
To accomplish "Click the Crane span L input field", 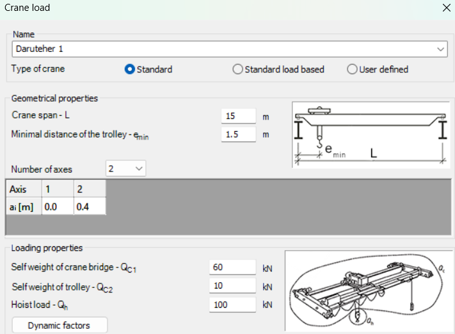I will 238,116.
